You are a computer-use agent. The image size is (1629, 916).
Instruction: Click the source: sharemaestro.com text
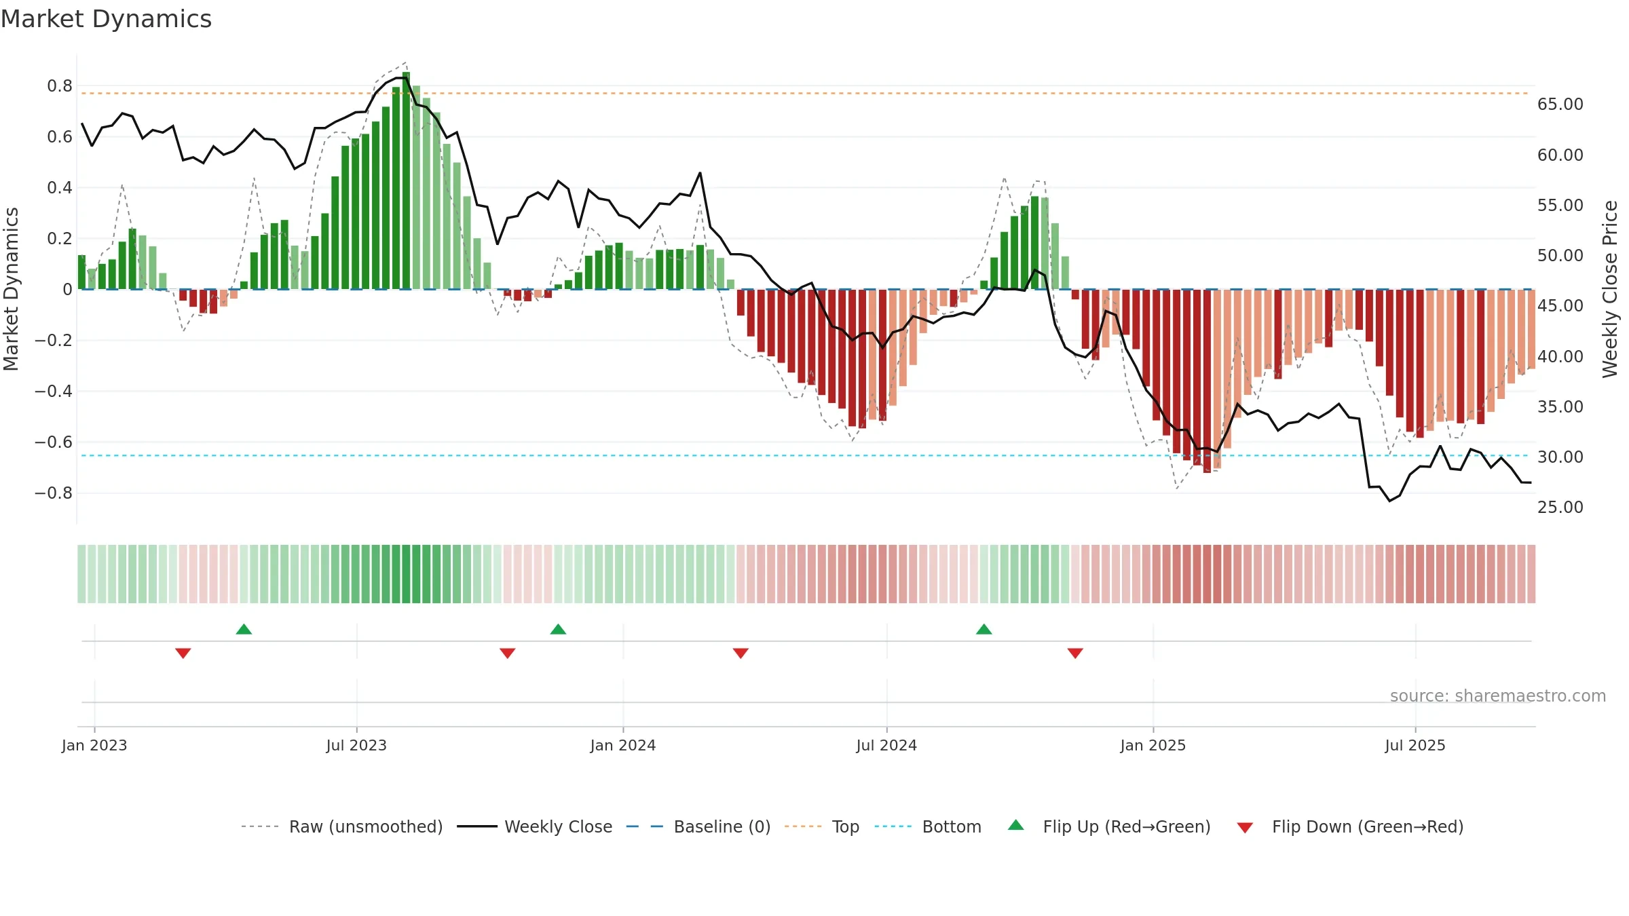click(1498, 695)
